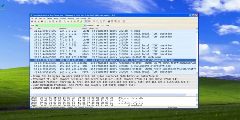Open the capture interfaces list icon

32,21
